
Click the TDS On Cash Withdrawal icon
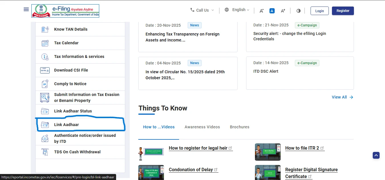click(45, 152)
